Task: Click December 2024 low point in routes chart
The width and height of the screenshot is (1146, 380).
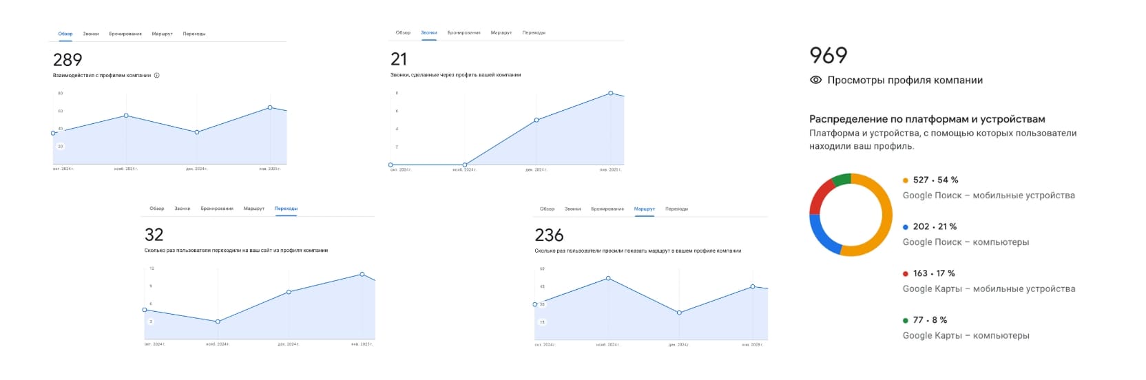Action: coord(680,313)
